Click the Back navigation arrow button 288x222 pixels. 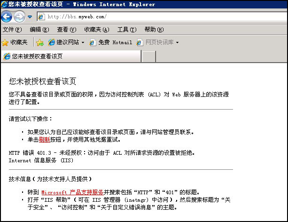coord(7,17)
